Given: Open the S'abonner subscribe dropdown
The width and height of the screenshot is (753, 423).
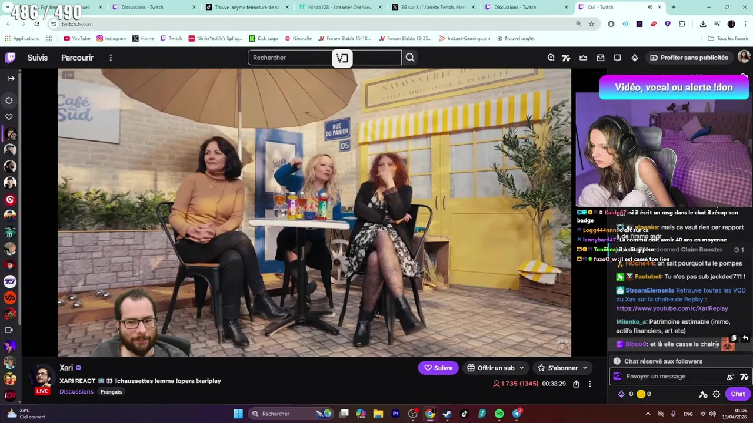Looking at the screenshot, I should 562,368.
